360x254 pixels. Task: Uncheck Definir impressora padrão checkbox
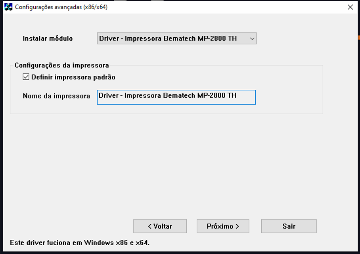pyautogui.click(x=26, y=77)
